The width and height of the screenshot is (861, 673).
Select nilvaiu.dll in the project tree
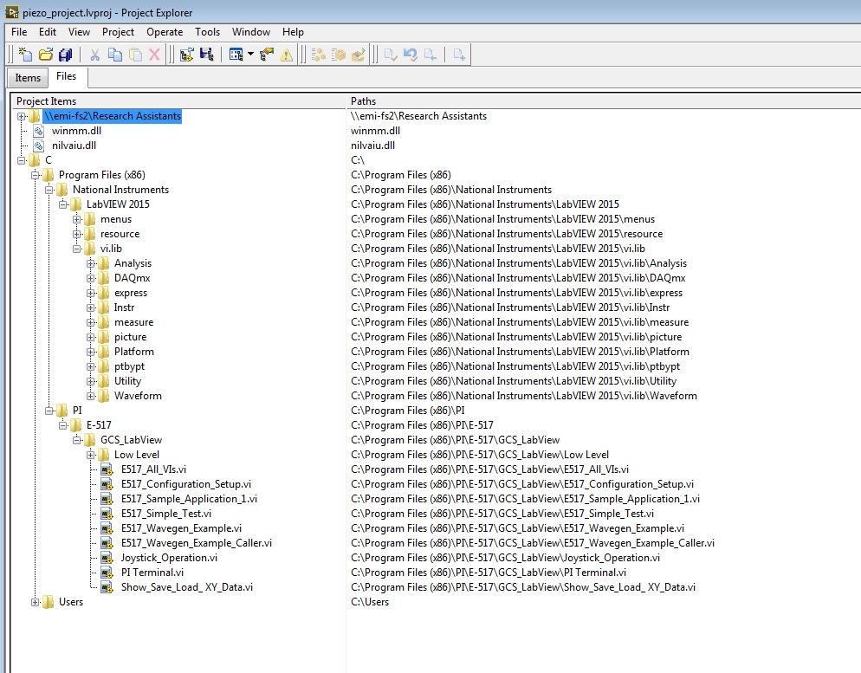click(x=74, y=146)
